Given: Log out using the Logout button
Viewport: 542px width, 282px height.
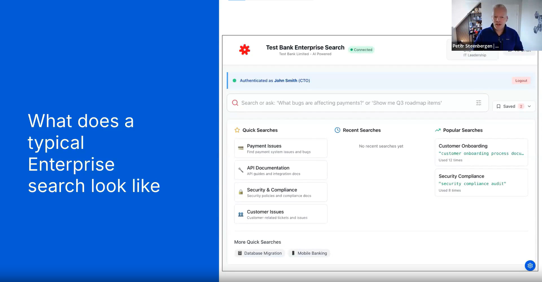Looking at the screenshot, I should point(521,81).
